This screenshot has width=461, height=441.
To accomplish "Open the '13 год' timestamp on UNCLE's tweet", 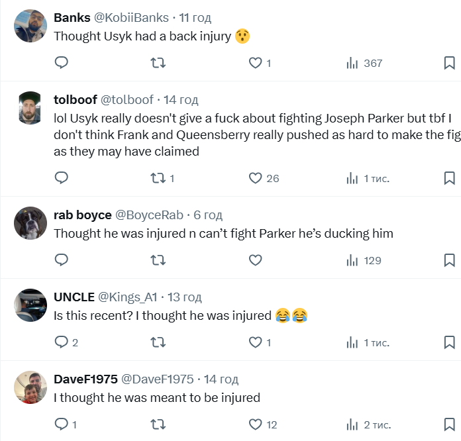I will (185, 297).
